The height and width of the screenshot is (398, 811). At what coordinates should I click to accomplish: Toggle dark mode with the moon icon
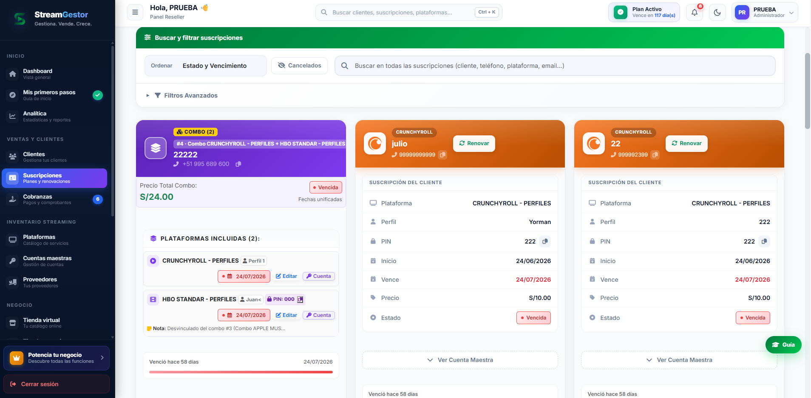[x=717, y=12]
